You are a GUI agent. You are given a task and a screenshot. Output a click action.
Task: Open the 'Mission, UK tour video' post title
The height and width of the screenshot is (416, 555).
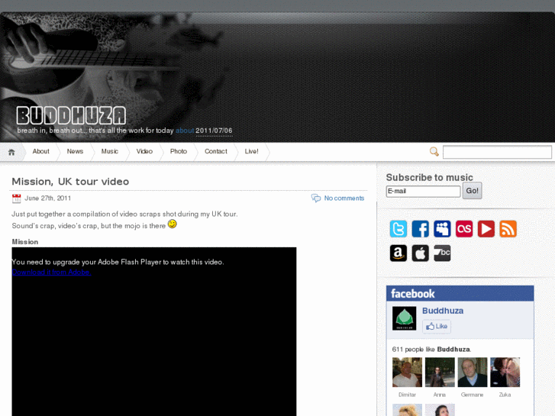70,181
